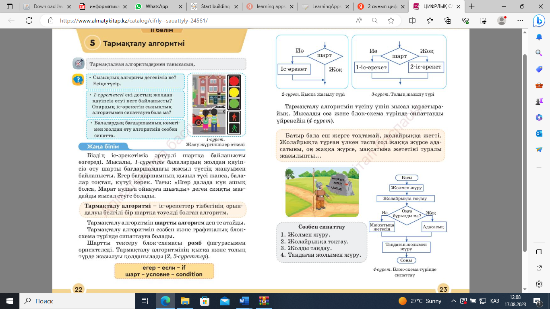The image size is (550, 309).
Task: Close the ЦИФРЛЫҚ СА tab
Action: (458, 6)
